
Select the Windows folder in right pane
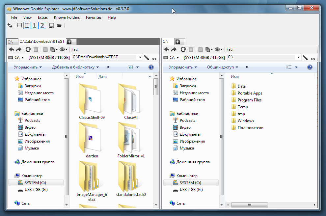[x=243, y=121]
